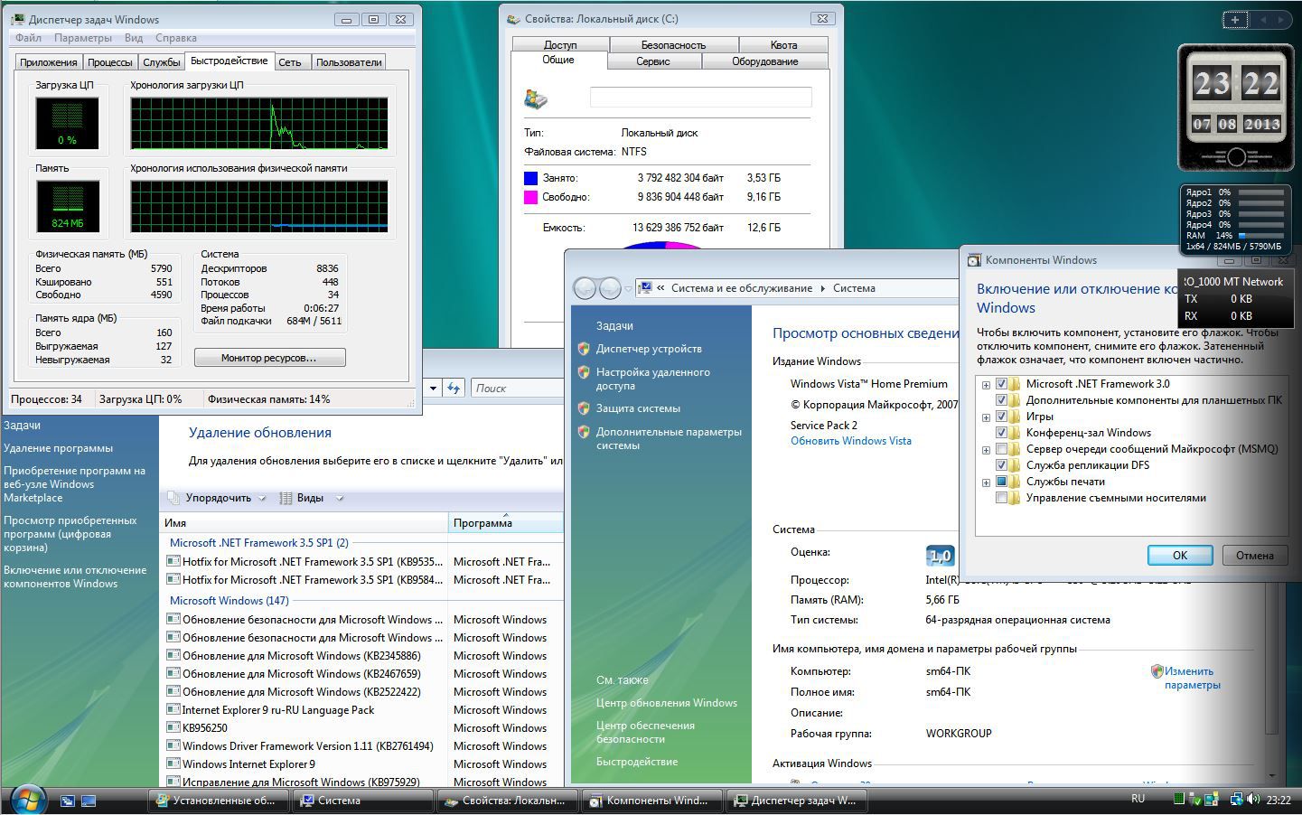Expand the Игры tree node

(x=987, y=417)
